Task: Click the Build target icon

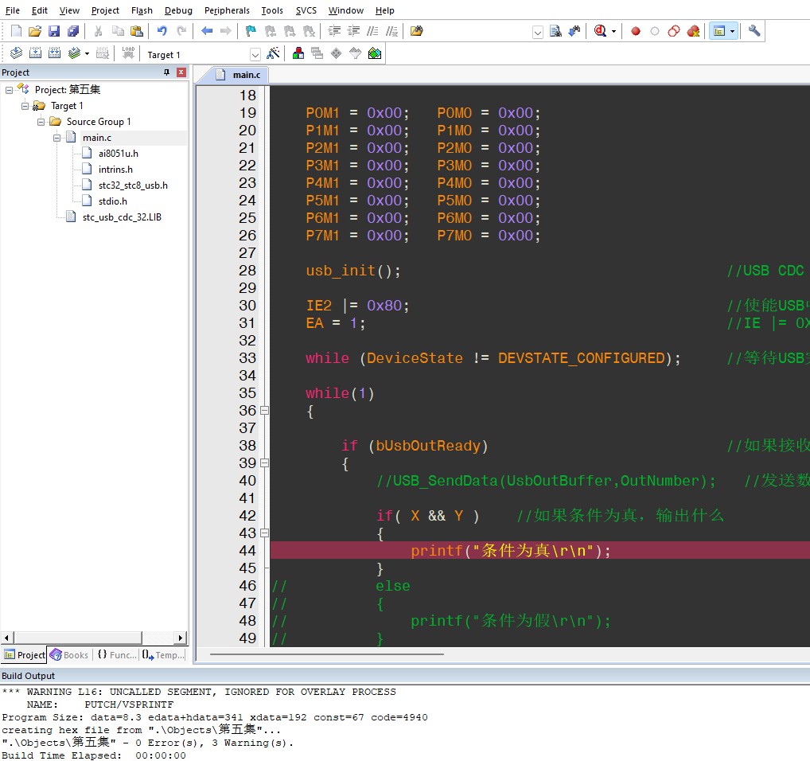Action: (x=35, y=54)
